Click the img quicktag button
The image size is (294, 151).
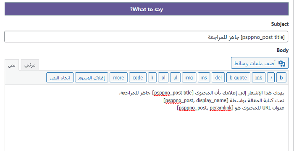189,77
